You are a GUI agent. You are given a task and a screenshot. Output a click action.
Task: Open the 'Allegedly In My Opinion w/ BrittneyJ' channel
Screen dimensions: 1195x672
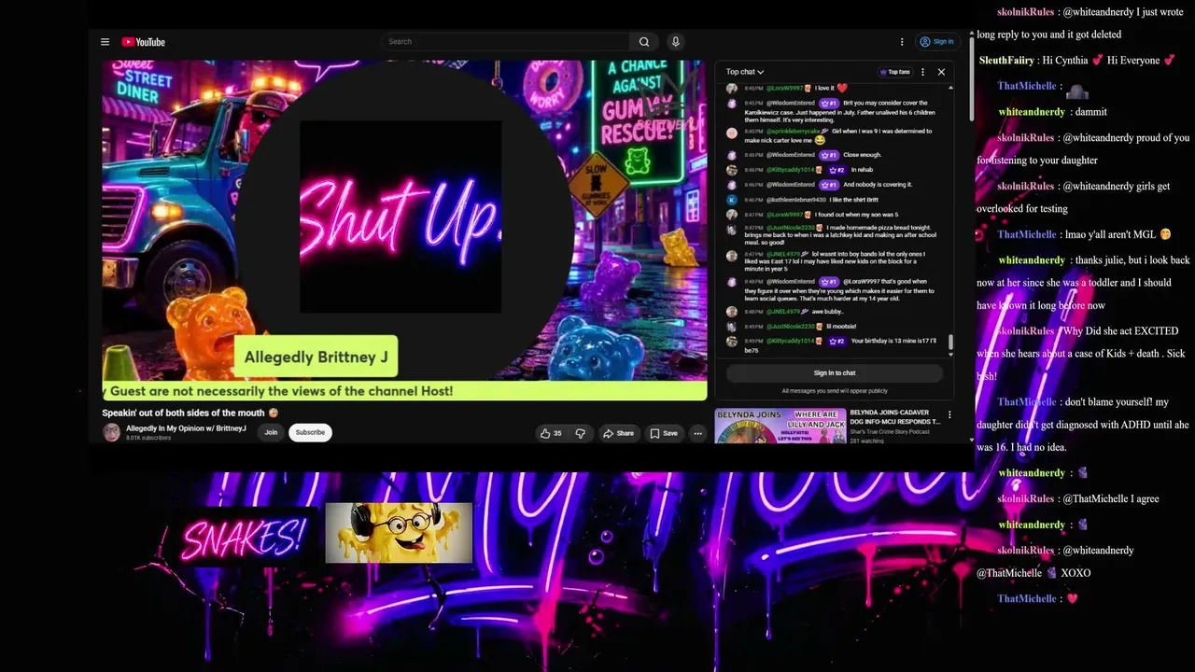[x=186, y=428]
